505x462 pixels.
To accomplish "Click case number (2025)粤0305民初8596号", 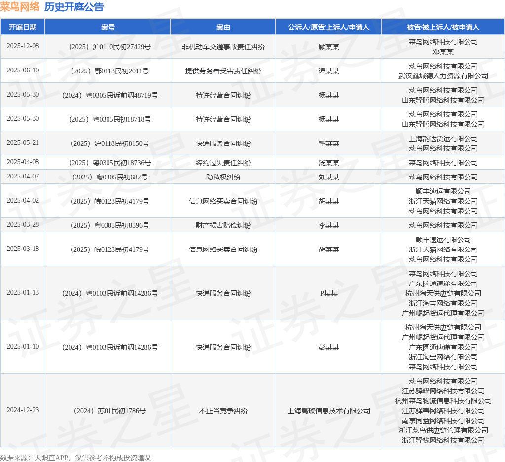I will (110, 225).
